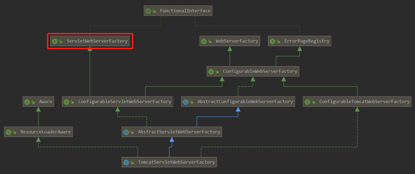
Task: Click the annotation icon on FunctionalInterface
Action: click(148, 11)
